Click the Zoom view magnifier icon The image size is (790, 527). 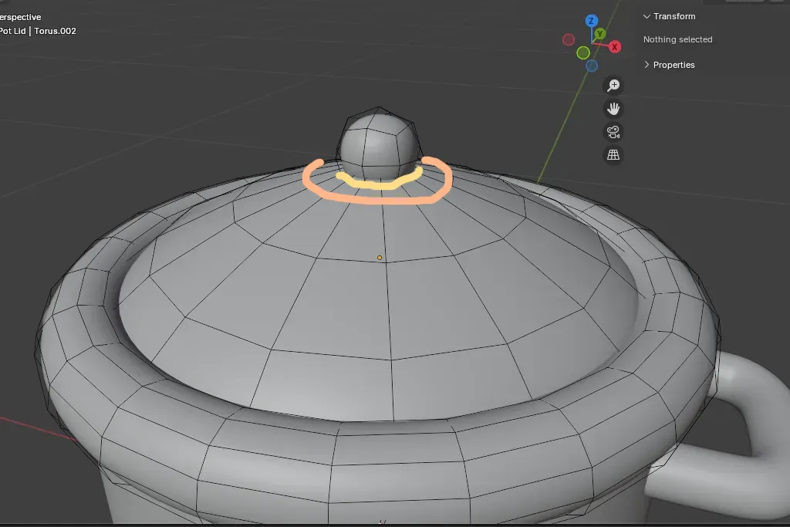[x=613, y=86]
